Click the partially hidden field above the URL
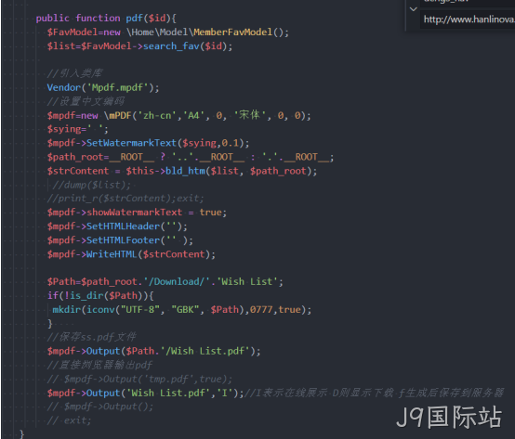This screenshot has width=515, height=439. tap(468, 2)
